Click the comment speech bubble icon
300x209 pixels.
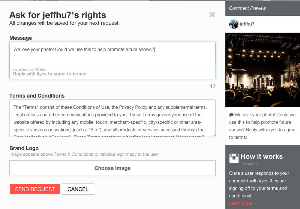pyautogui.click(x=231, y=115)
